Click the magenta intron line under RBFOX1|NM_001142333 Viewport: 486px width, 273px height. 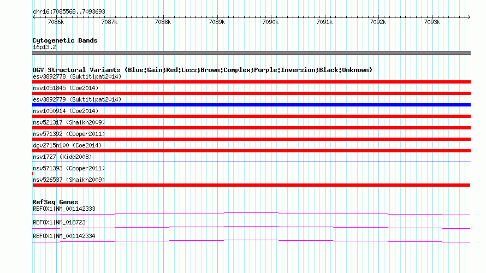(251, 213)
